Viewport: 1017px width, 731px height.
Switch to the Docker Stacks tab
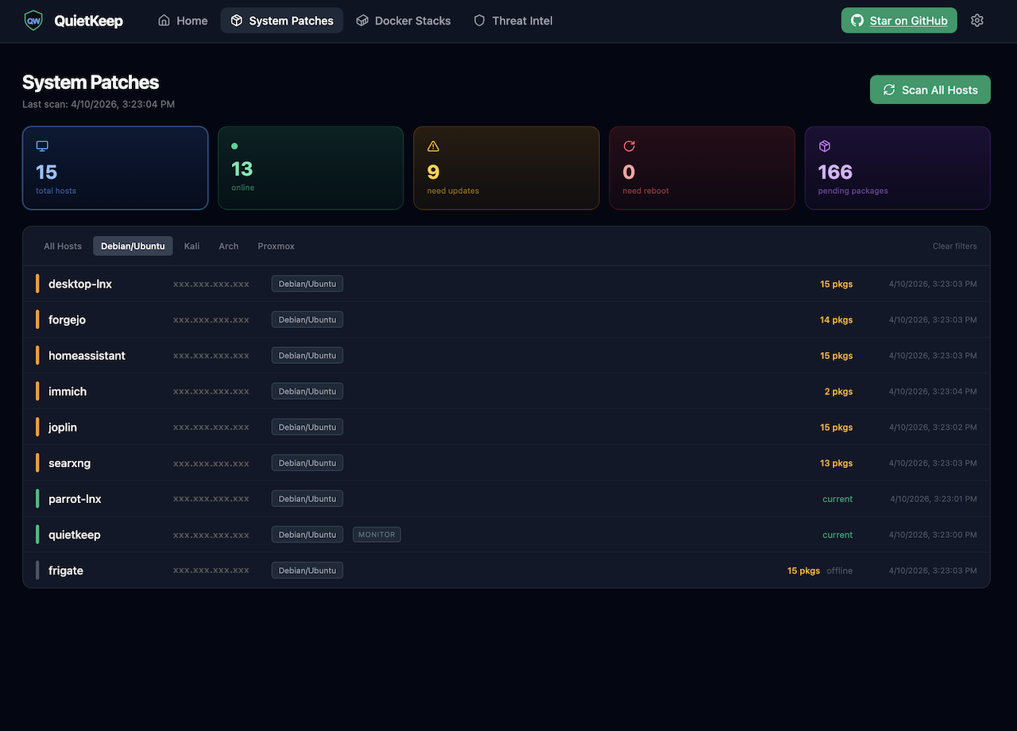(x=403, y=21)
